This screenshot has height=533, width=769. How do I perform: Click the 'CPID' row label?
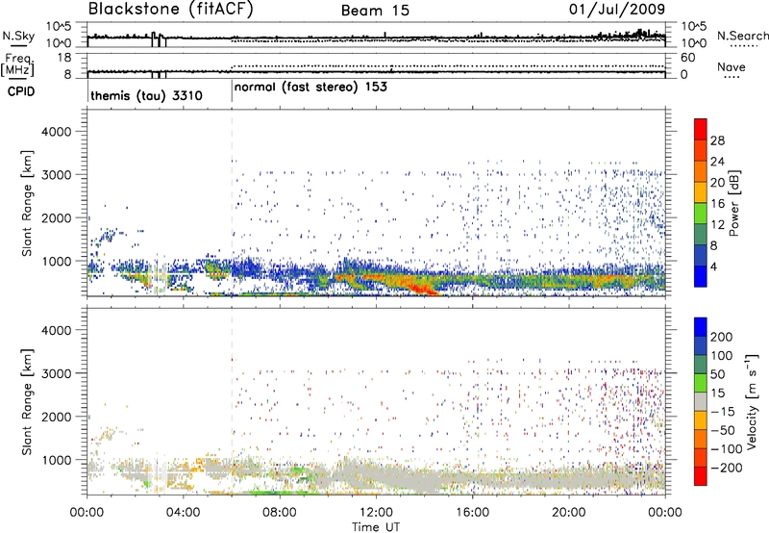coord(21,91)
